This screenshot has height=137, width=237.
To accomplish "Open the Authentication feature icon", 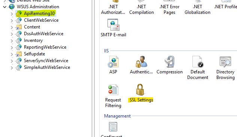I will tap(141, 65).
